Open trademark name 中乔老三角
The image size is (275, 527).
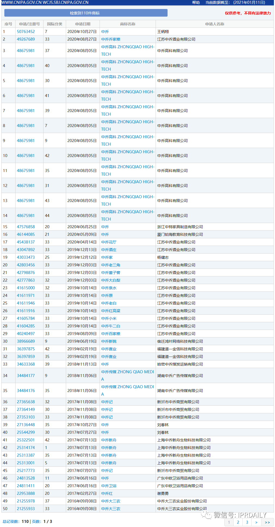pyautogui.click(x=111, y=265)
